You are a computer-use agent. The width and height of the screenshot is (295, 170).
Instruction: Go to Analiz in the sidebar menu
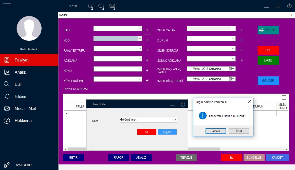20,72
